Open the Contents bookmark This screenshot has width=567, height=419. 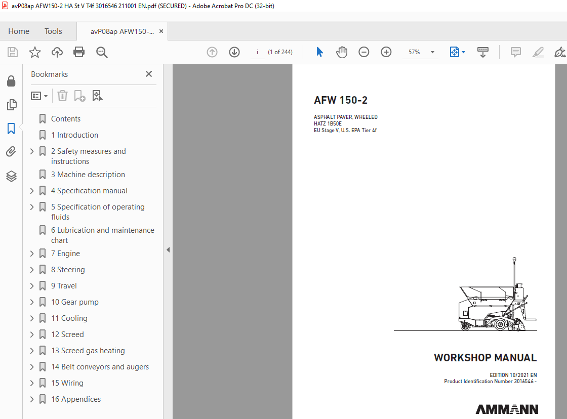click(66, 119)
